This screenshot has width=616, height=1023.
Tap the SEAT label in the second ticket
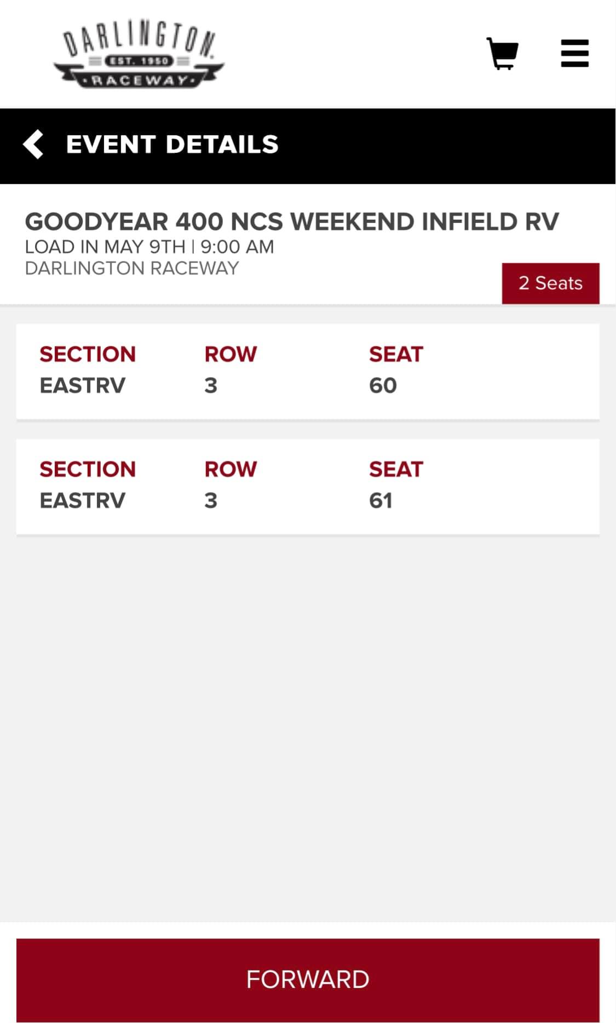(x=396, y=470)
